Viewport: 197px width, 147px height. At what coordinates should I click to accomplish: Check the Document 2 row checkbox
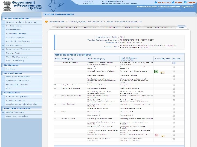[x=174, y=115]
